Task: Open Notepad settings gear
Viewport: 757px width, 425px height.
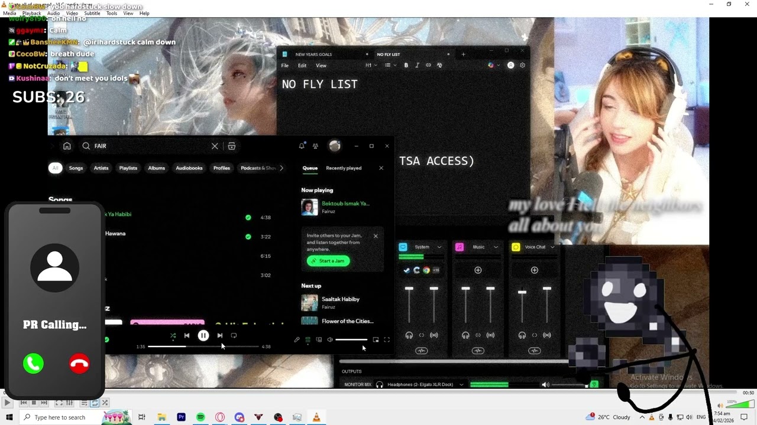Action: click(x=522, y=66)
